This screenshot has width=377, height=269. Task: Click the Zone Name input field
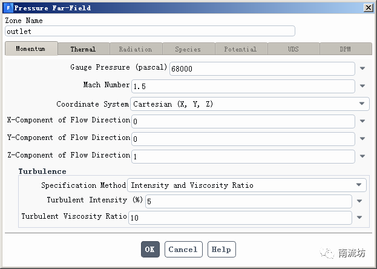click(149, 31)
